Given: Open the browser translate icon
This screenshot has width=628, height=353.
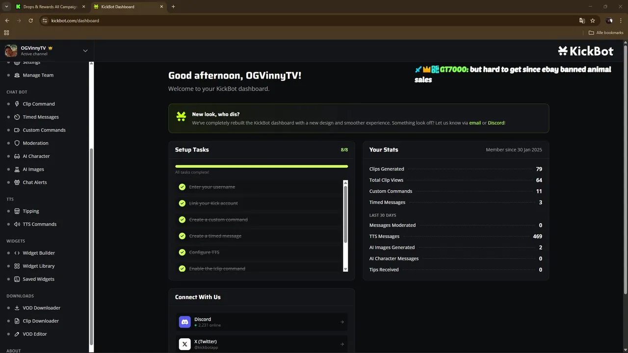Looking at the screenshot, I should [x=582, y=21].
